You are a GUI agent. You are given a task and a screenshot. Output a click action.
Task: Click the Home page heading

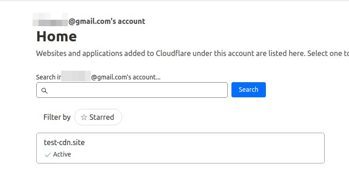(56, 37)
